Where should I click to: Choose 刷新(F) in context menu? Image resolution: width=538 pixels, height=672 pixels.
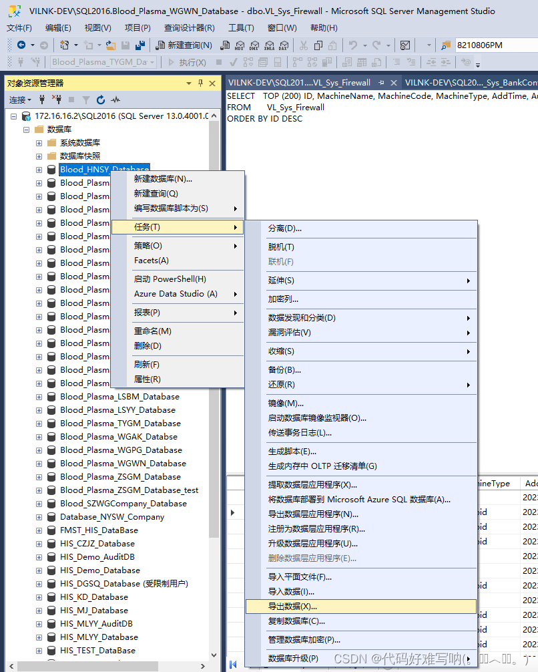178,365
